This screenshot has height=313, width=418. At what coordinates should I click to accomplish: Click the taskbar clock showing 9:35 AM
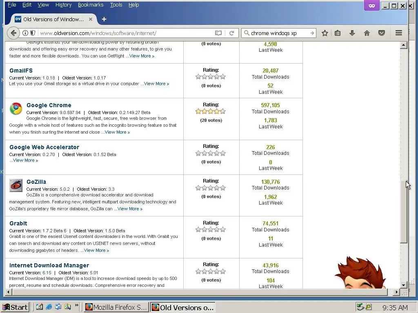pos(395,308)
